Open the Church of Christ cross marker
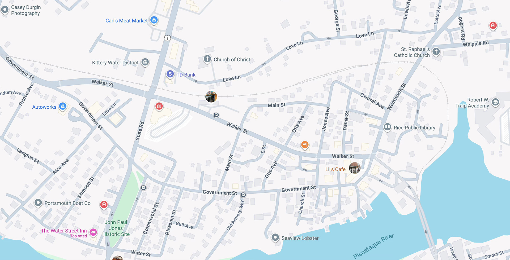Viewport: 510px width, 260px height. 207,59
